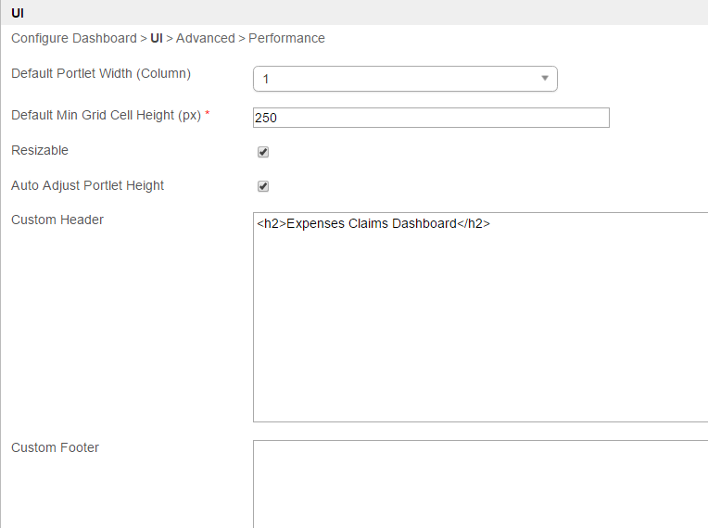Switch to the Advanced breadcrumb step
Viewport: 708px width, 528px height.
[x=205, y=38]
